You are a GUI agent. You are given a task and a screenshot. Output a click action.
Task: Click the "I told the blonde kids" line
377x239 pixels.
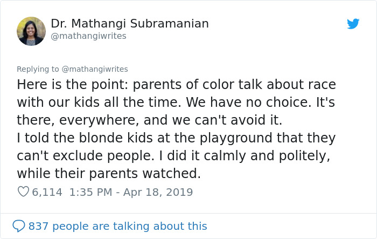pyautogui.click(x=176, y=138)
